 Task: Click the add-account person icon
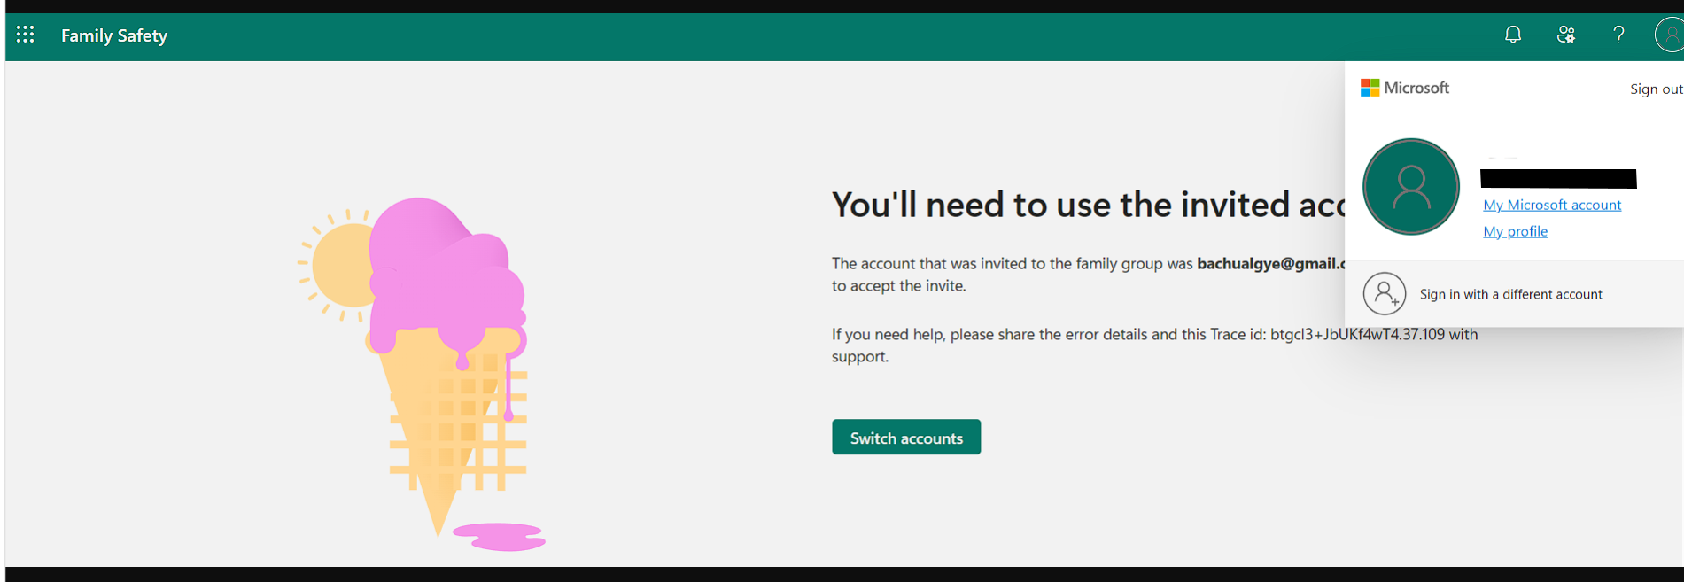coord(1385,293)
